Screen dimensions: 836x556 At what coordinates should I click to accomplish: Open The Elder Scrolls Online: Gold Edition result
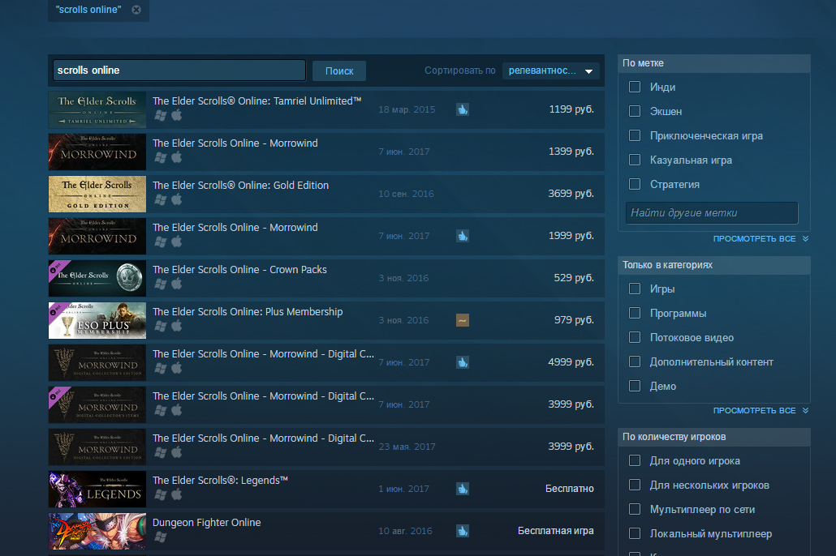(x=326, y=194)
